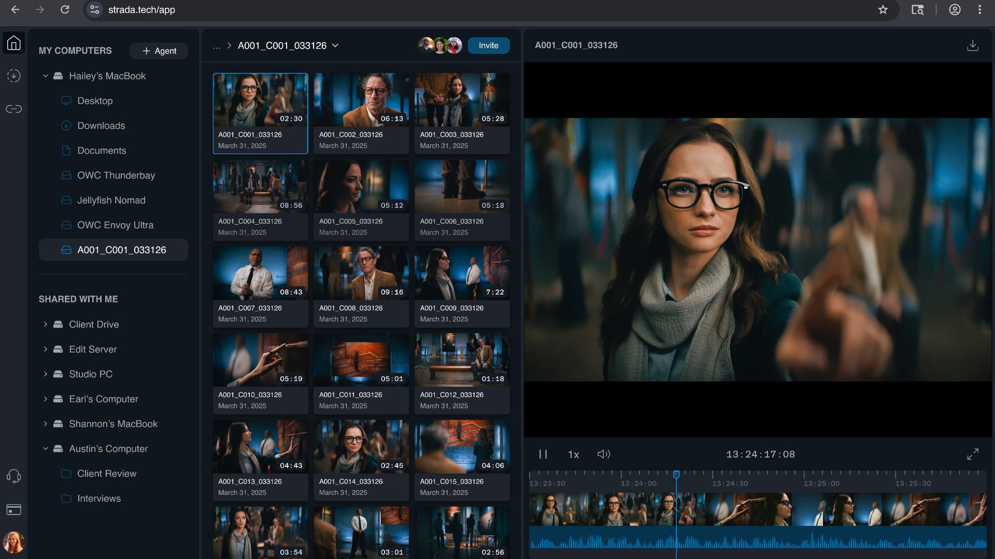
Task: Click the Invite button
Action: click(x=488, y=46)
